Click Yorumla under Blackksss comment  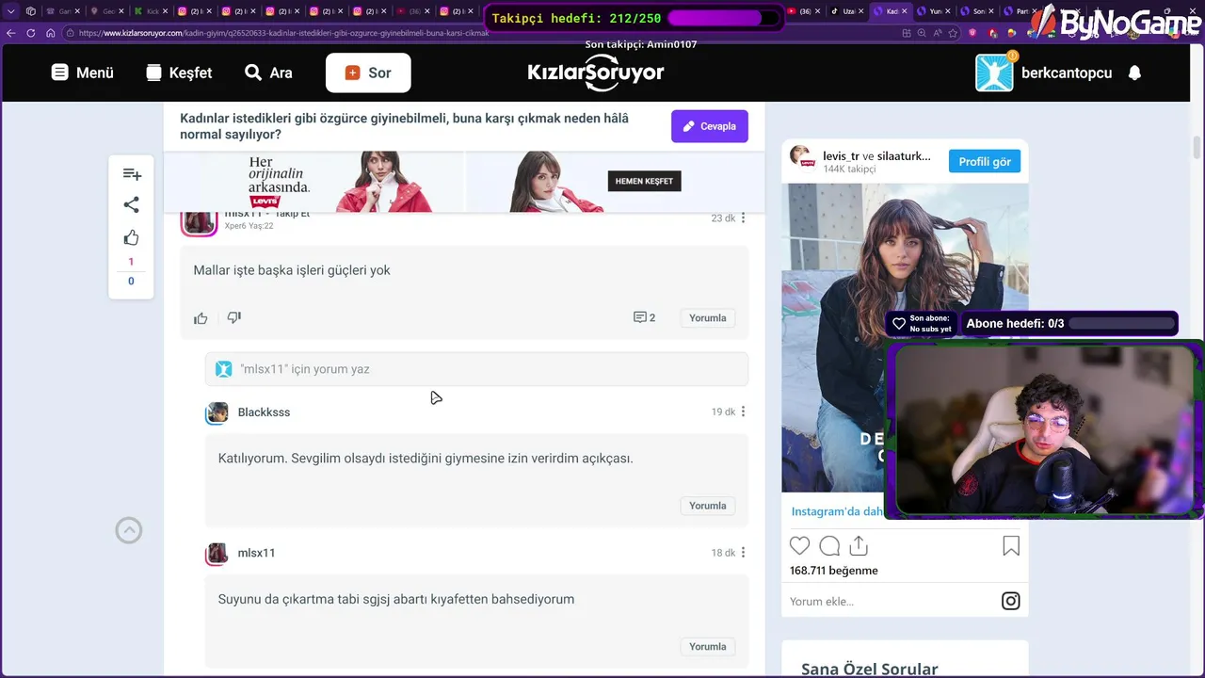coord(708,506)
